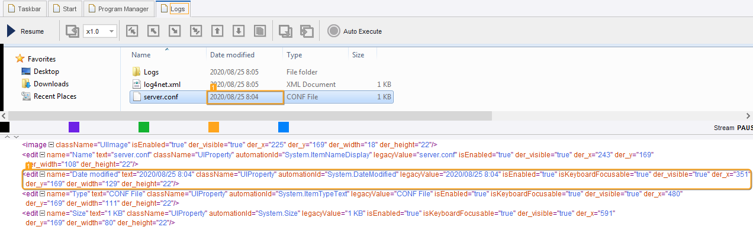This screenshot has height=230, width=753.
Task: Collapse the edit node named Size
Action: (x=42, y=213)
